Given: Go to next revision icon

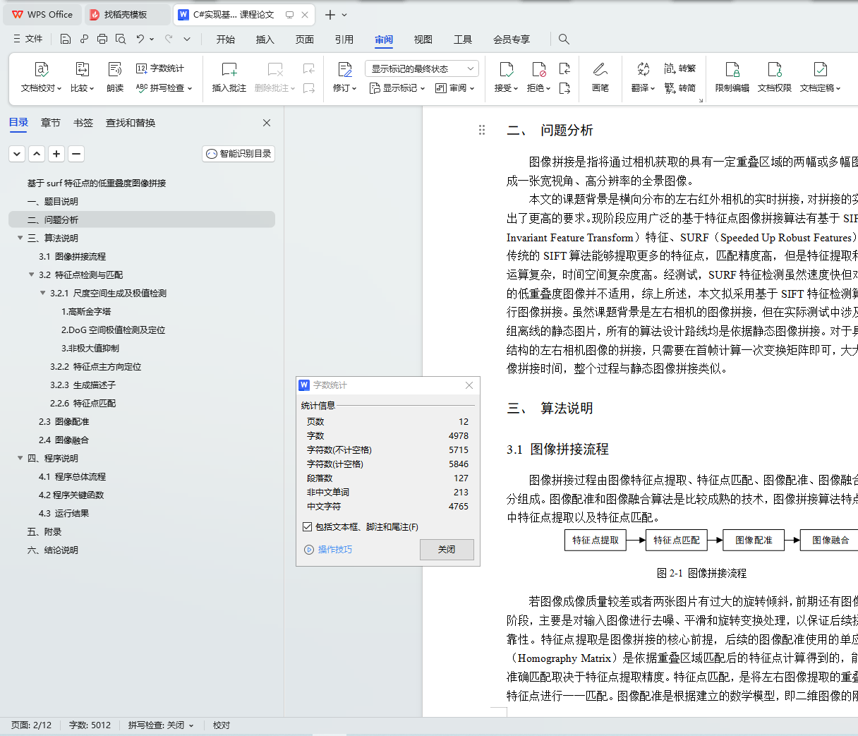Looking at the screenshot, I should (x=564, y=88).
